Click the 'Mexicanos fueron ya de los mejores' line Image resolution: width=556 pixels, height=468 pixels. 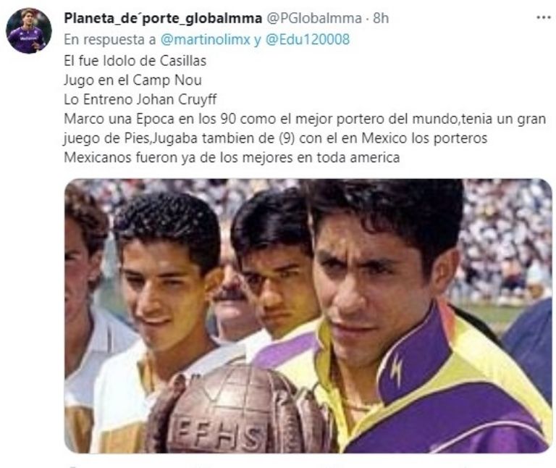(232, 157)
